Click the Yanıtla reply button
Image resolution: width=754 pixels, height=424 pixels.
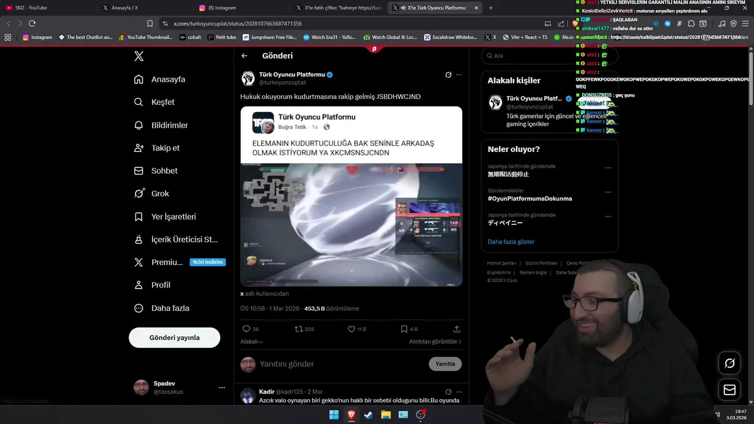click(x=445, y=364)
